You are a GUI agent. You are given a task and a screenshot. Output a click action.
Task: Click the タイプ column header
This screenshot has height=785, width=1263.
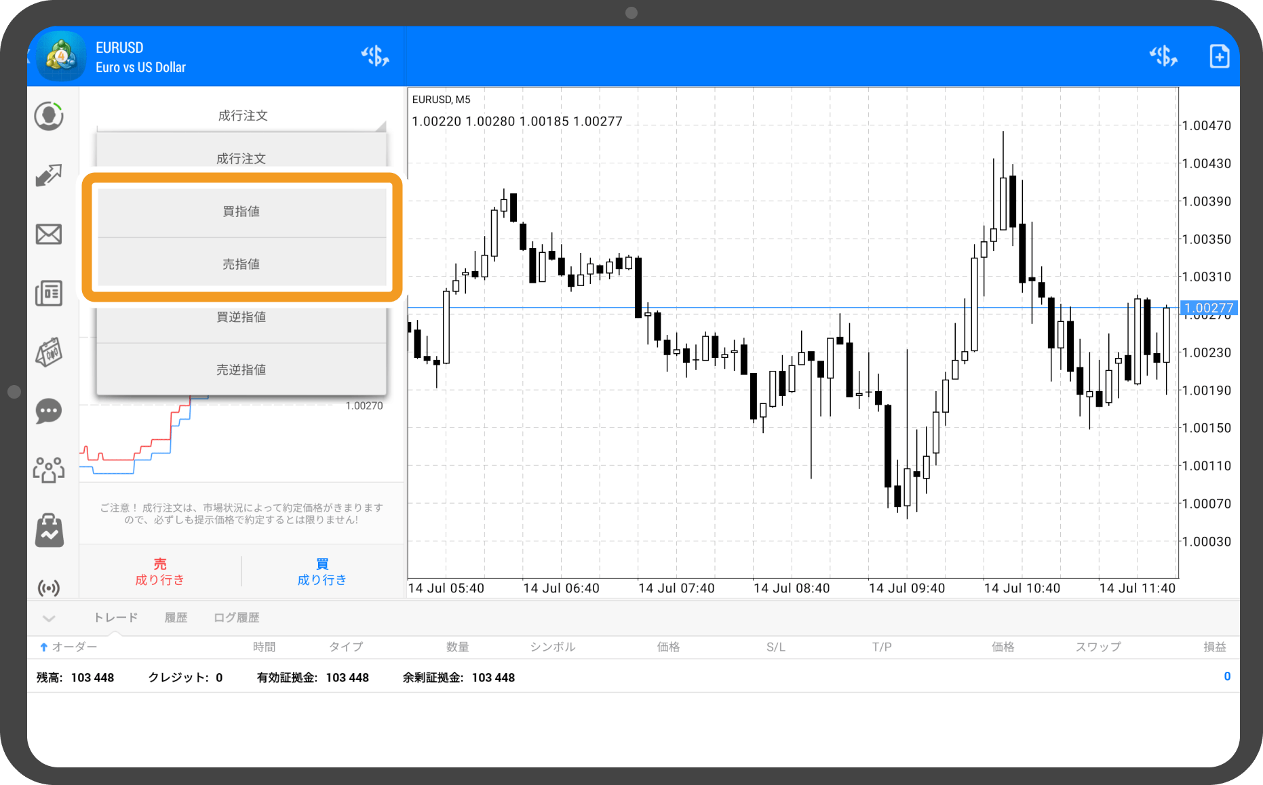coord(346,647)
